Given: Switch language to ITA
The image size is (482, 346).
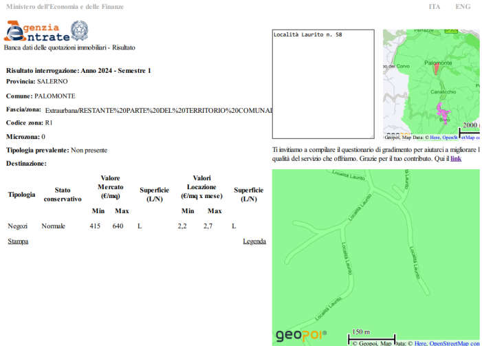Looking at the screenshot, I should [x=435, y=6].
